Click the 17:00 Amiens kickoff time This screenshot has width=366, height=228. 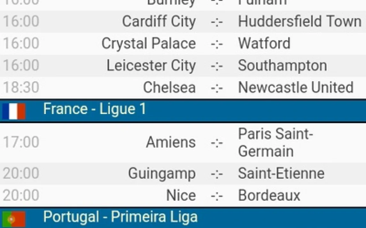point(21,142)
